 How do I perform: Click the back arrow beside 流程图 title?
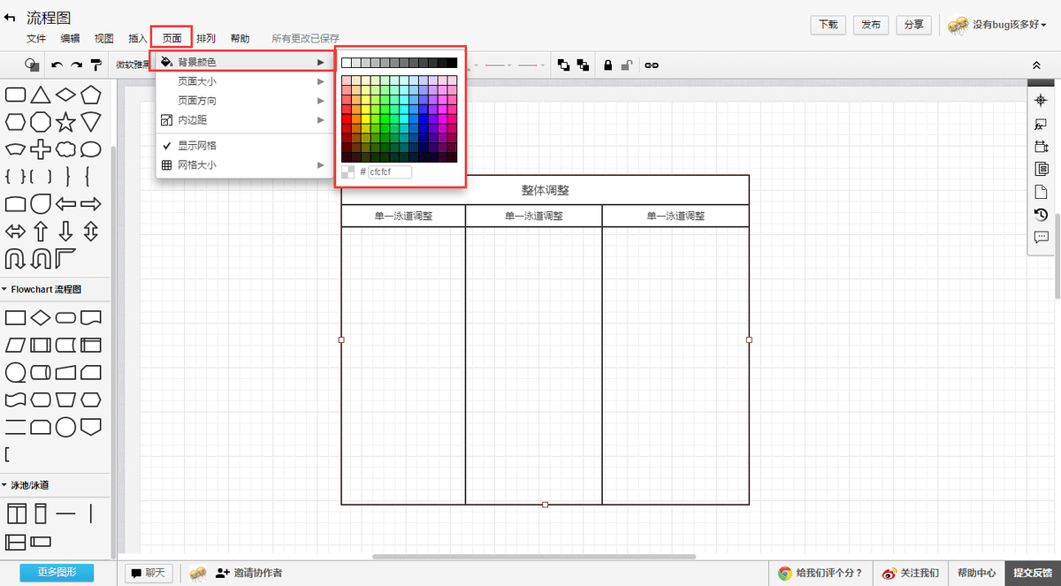click(10, 18)
